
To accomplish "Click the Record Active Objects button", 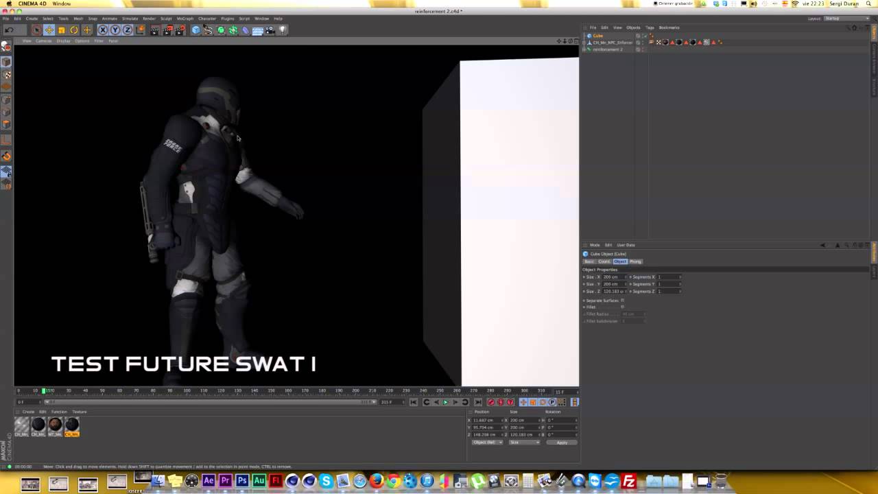I will pos(490,402).
